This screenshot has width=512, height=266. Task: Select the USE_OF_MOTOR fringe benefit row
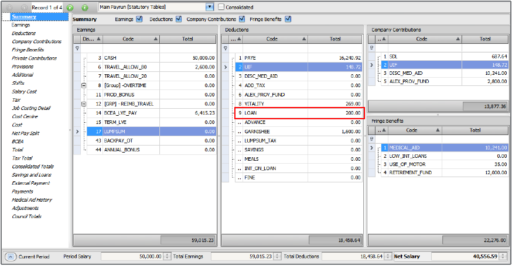[x=445, y=164]
